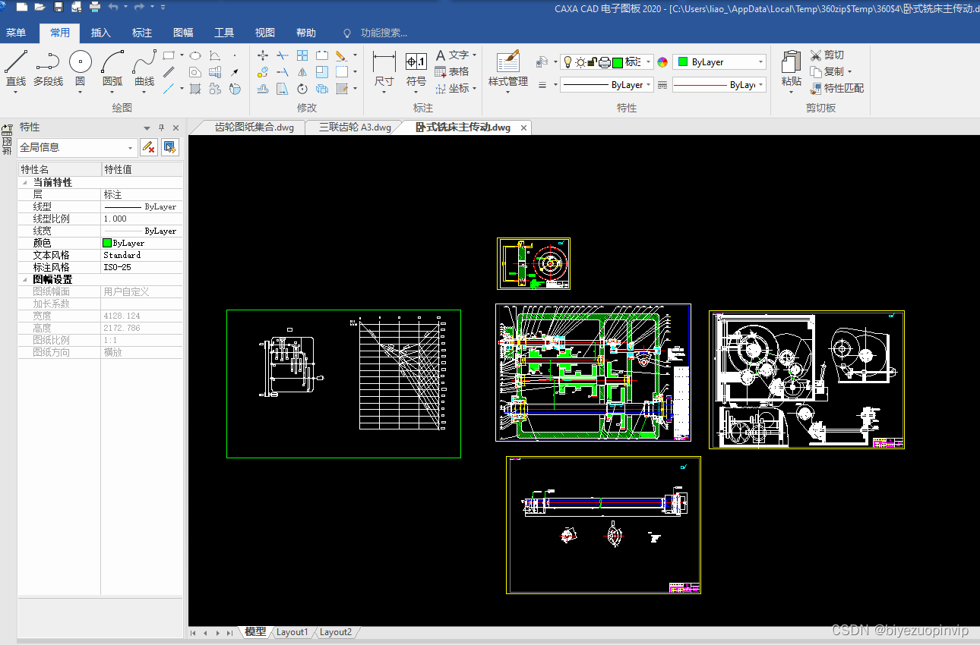Click the green layer color square
This screenshot has width=980, height=645.
tap(618, 62)
